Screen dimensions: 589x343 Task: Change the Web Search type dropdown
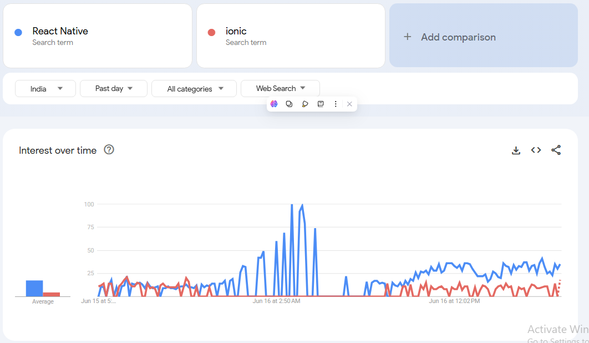coord(280,88)
